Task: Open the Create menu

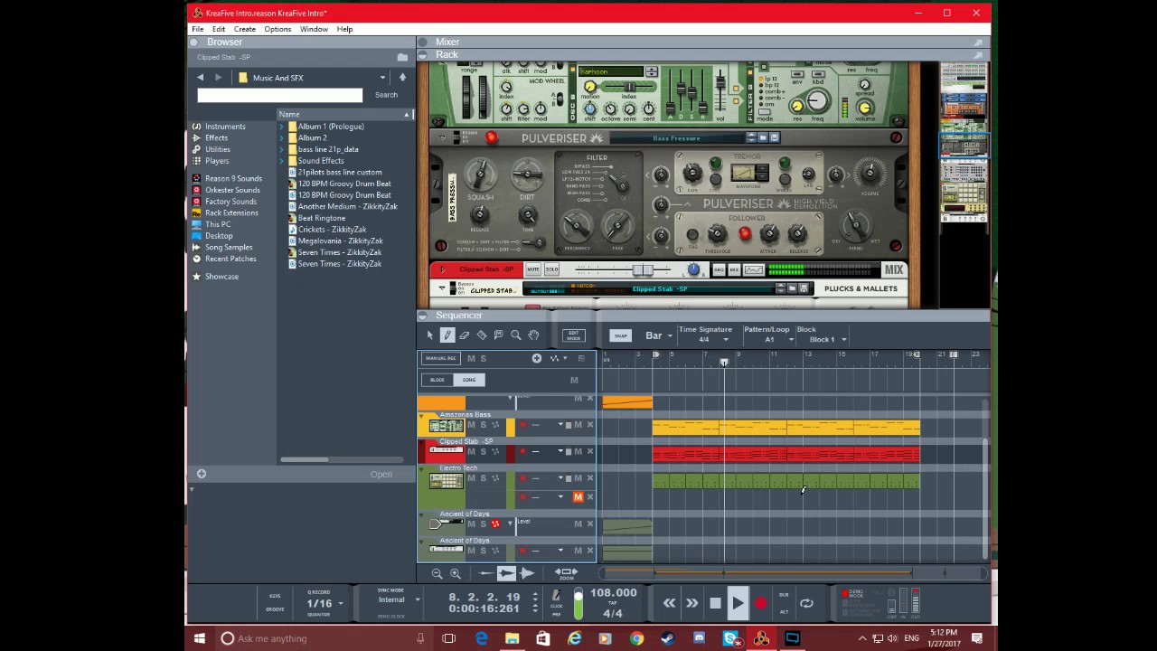Action: 245,29
